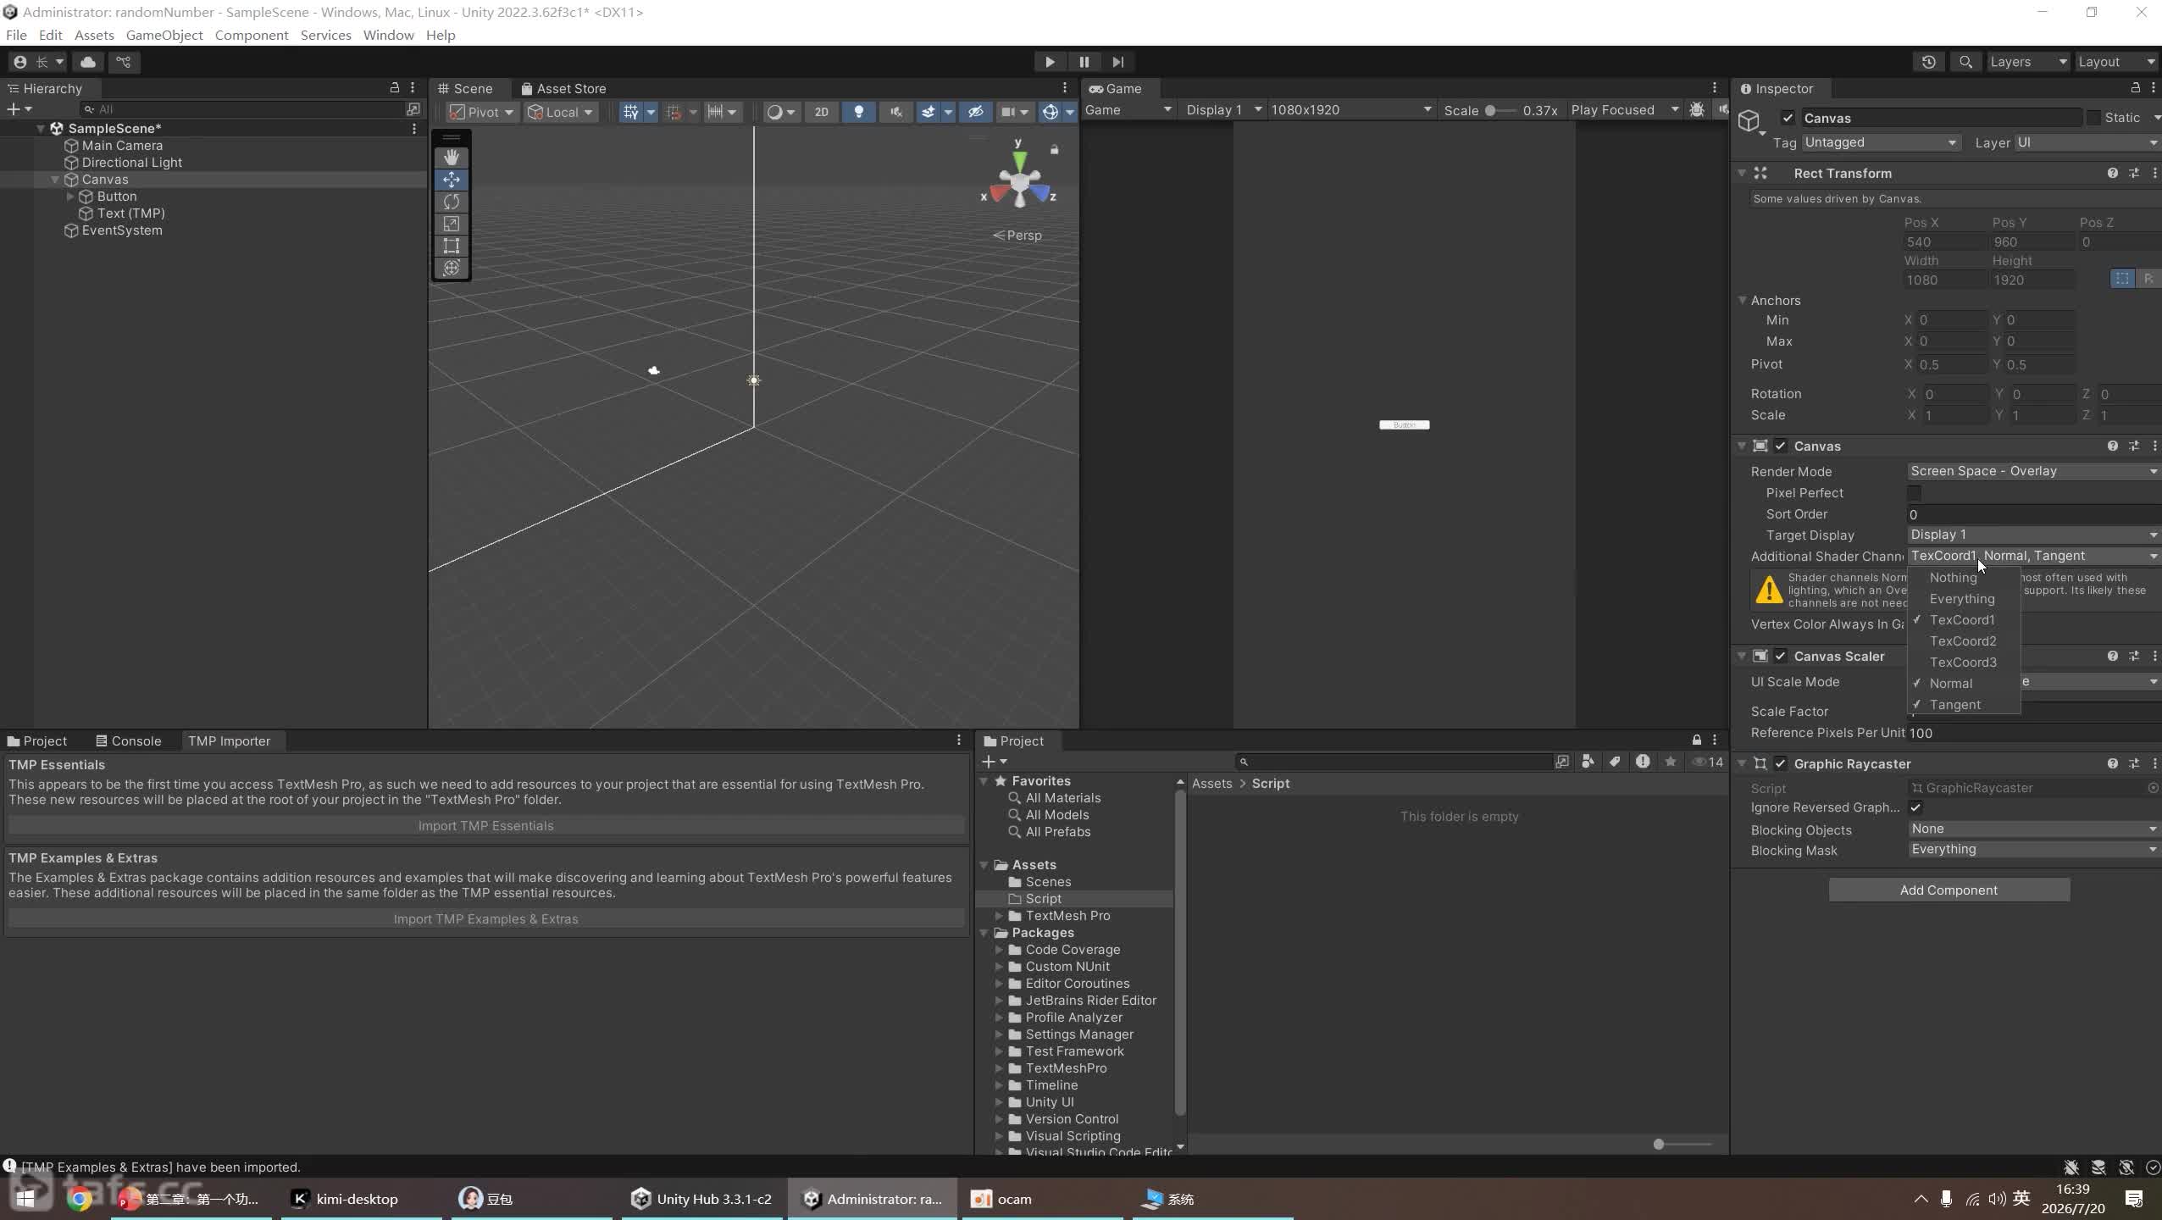Open the Window menu
Screen dimensions: 2162x1220
(x=389, y=35)
